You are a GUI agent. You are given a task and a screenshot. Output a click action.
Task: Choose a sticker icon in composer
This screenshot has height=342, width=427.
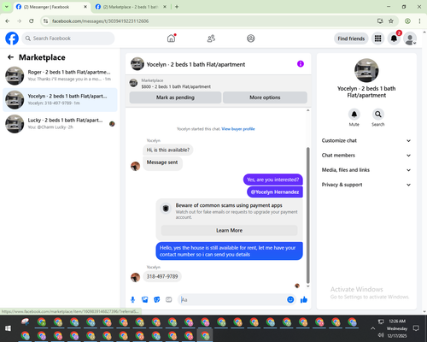[156, 299]
